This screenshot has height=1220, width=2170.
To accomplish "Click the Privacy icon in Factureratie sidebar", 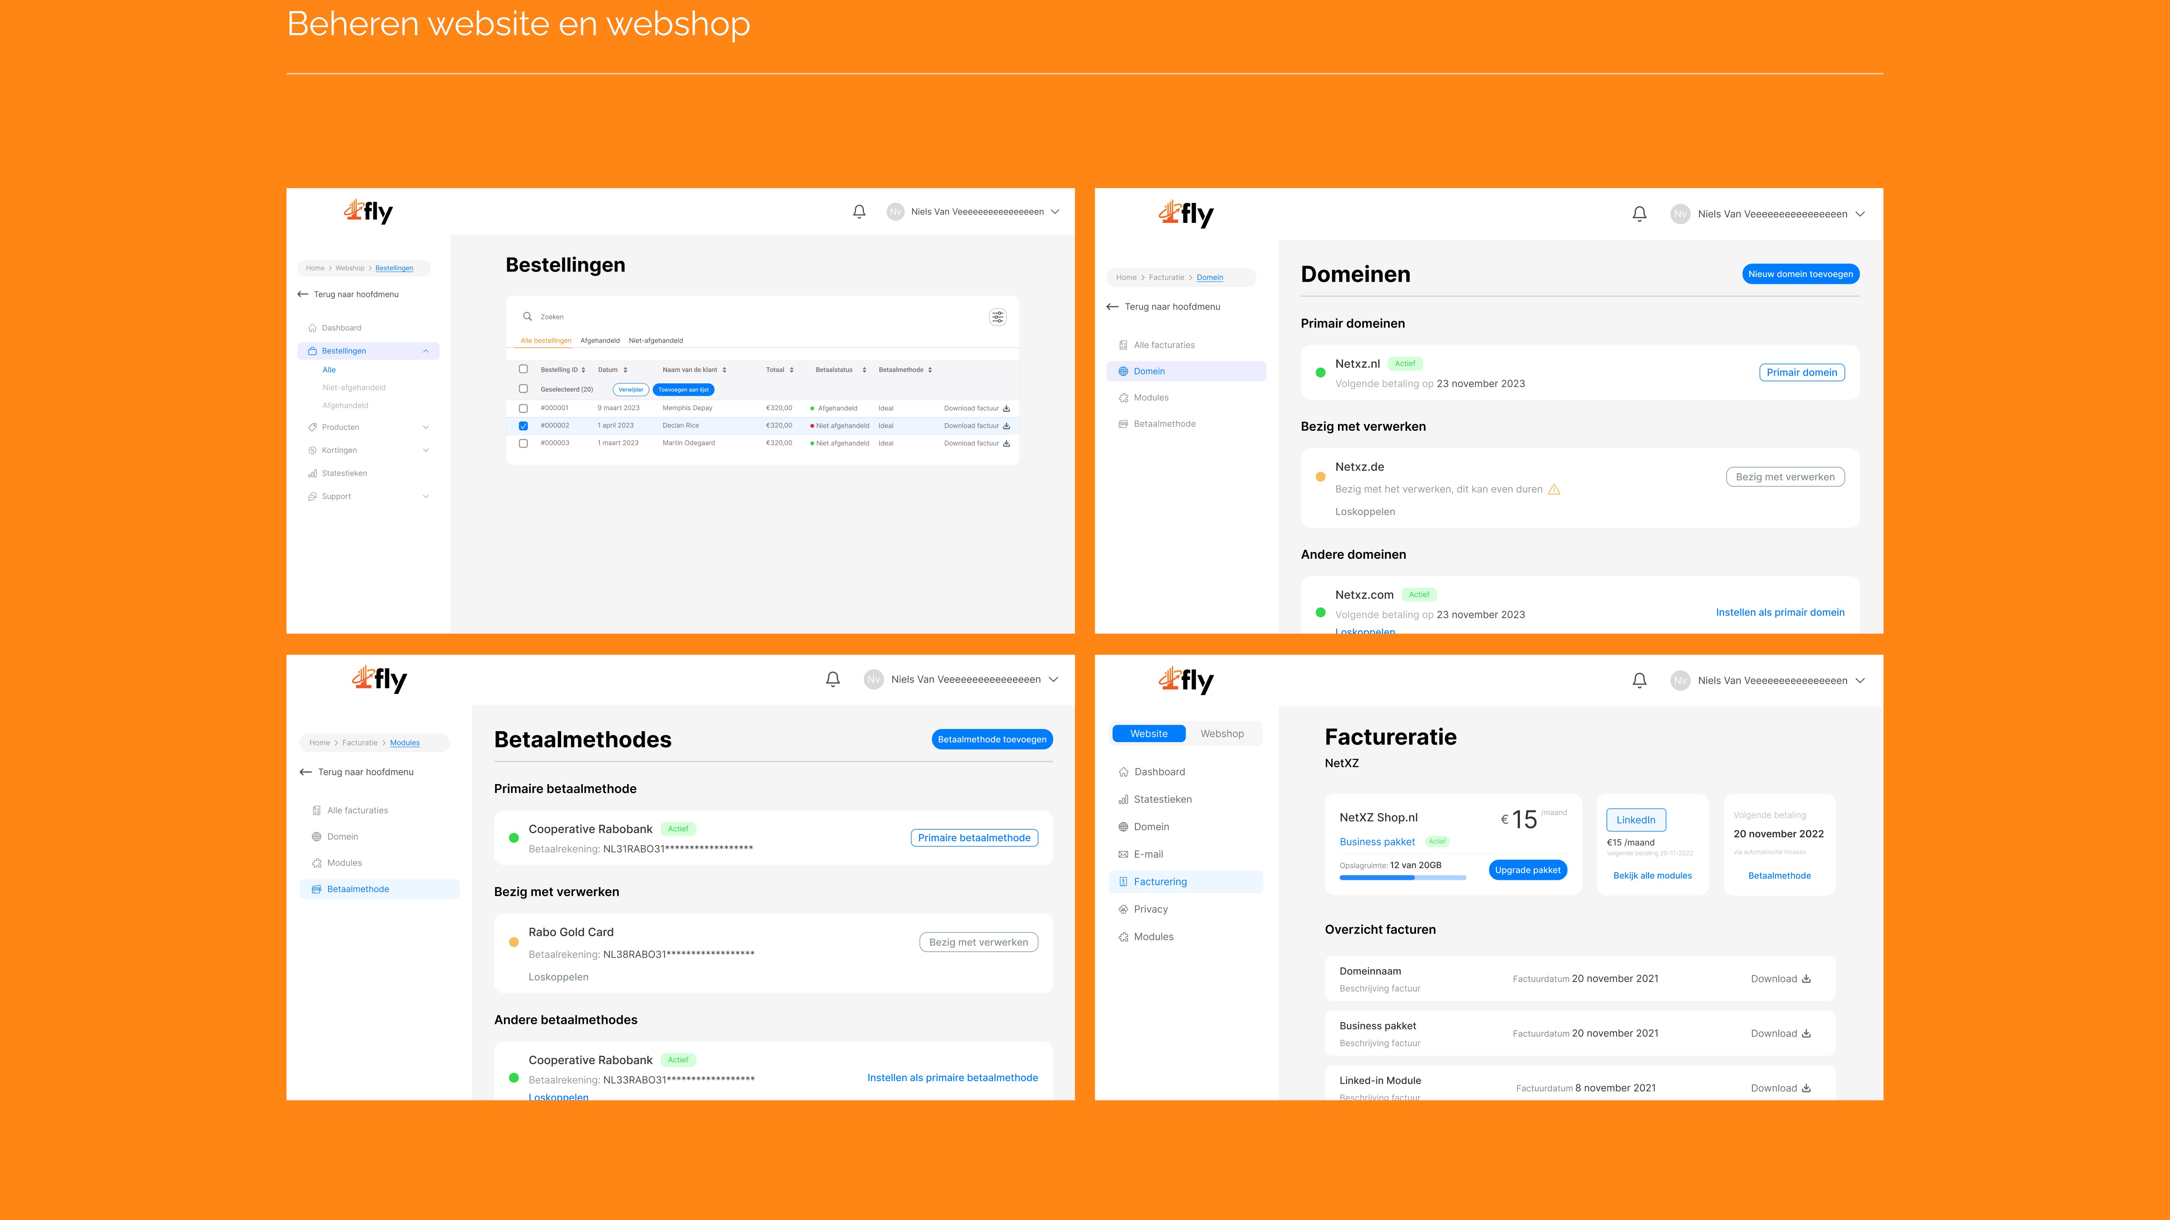I will [x=1123, y=909].
